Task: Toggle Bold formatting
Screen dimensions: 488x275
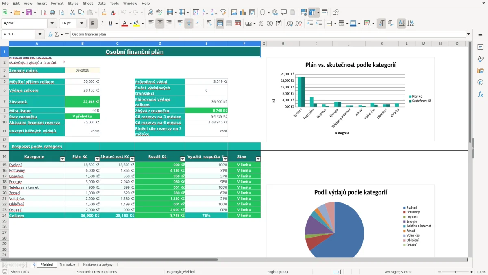Action: point(93,24)
